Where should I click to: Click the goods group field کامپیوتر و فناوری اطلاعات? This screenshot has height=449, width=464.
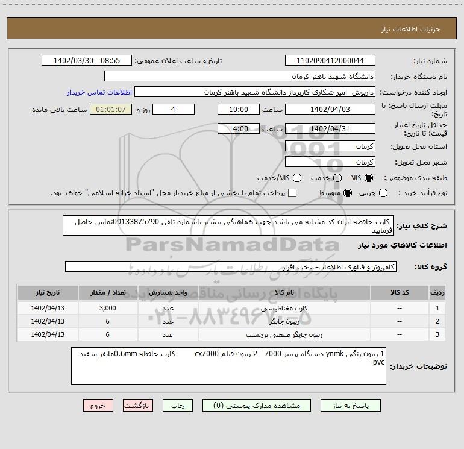tap(231, 266)
